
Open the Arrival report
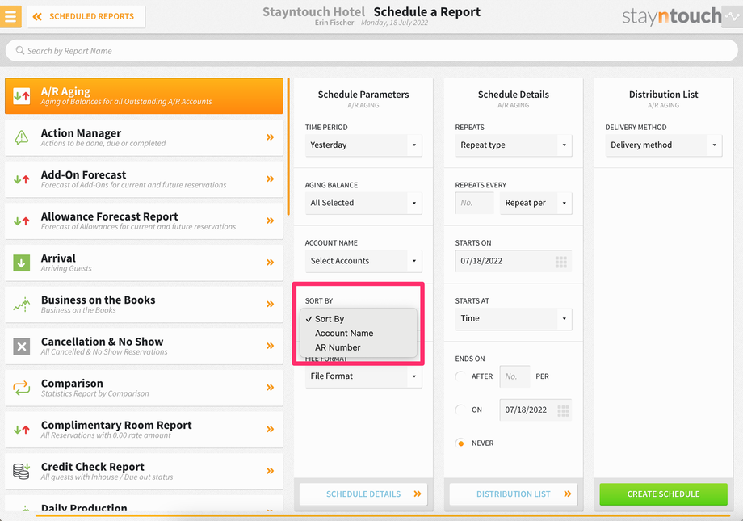(144, 263)
